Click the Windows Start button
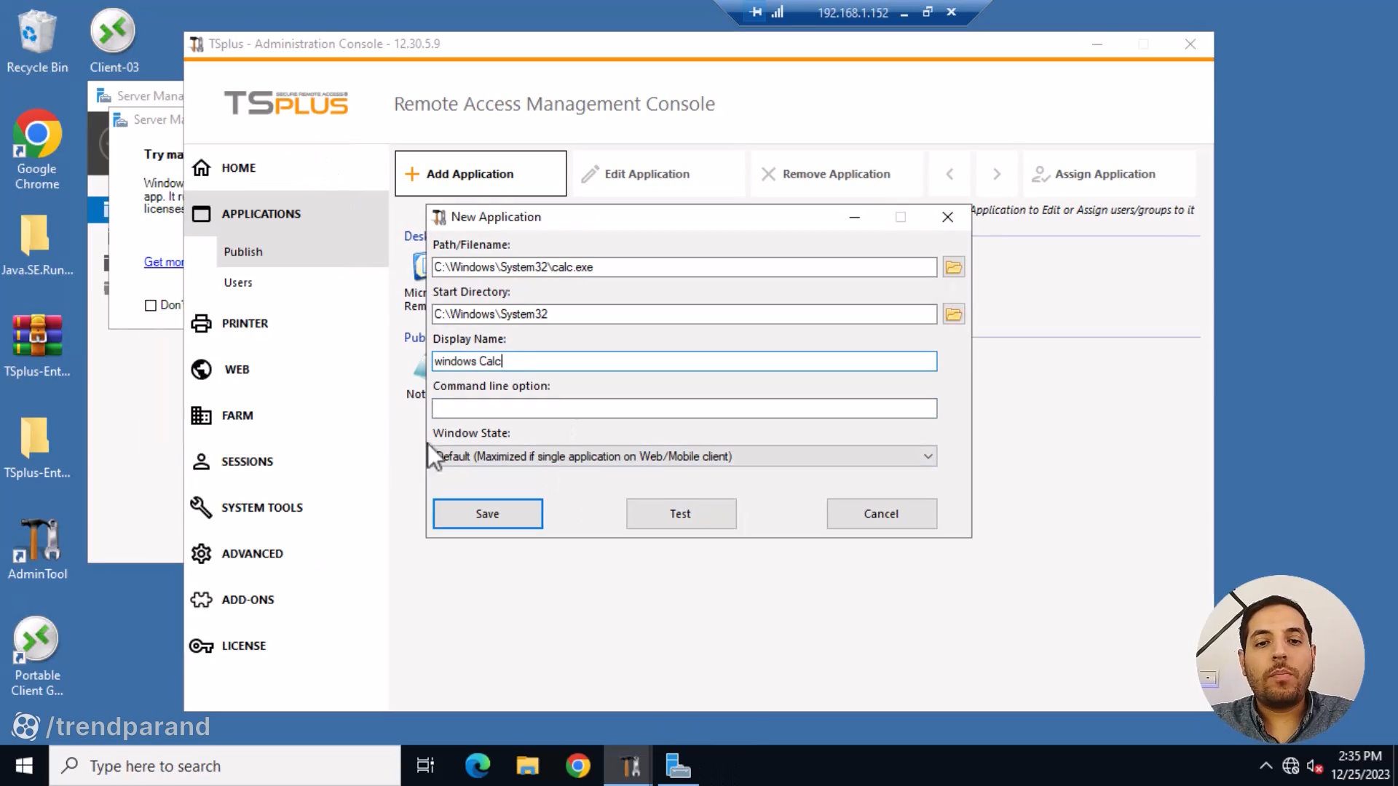1398x786 pixels. click(24, 766)
